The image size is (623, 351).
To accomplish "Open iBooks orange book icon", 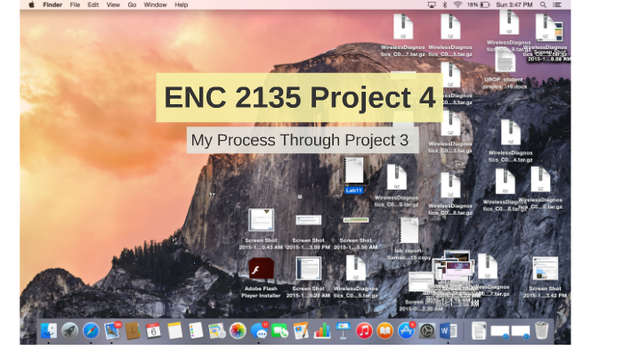I will pos(385,331).
